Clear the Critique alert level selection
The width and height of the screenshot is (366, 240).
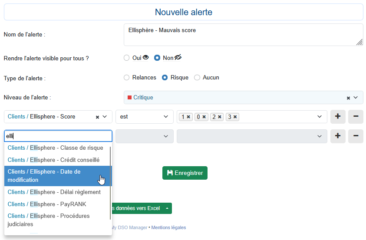point(348,98)
